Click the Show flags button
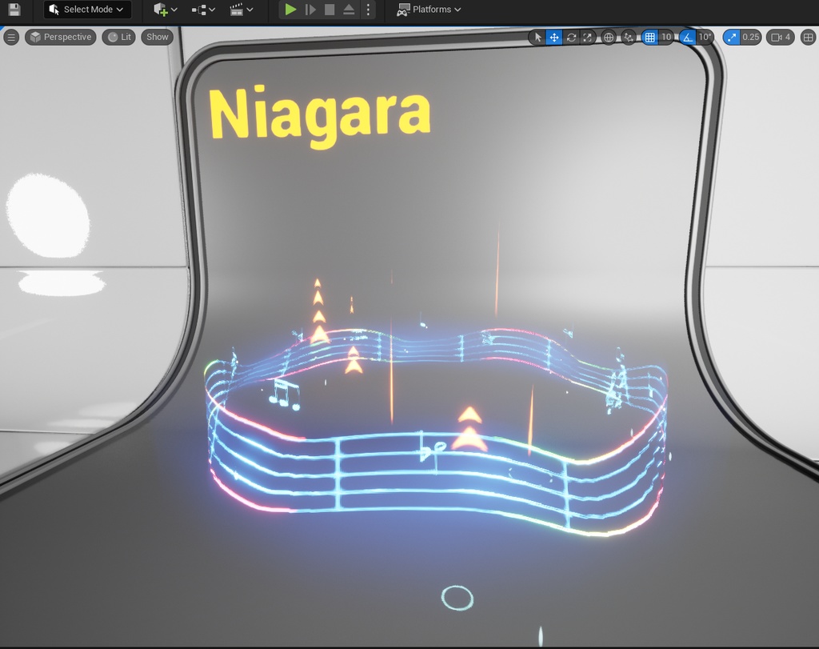The height and width of the screenshot is (649, 819). (x=157, y=37)
